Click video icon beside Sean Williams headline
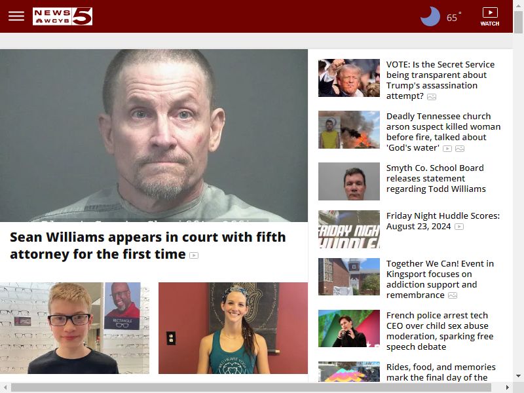The image size is (524, 393). (194, 255)
